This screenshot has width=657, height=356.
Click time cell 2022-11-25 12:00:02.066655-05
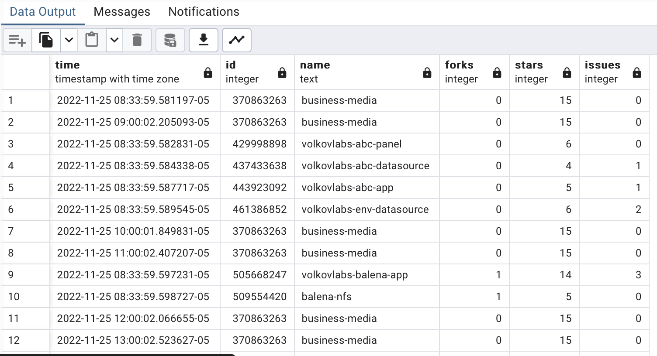tap(135, 318)
